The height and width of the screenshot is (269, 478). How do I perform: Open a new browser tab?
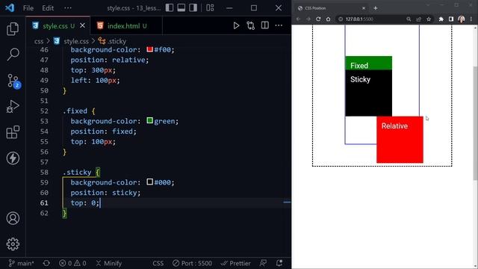click(376, 8)
